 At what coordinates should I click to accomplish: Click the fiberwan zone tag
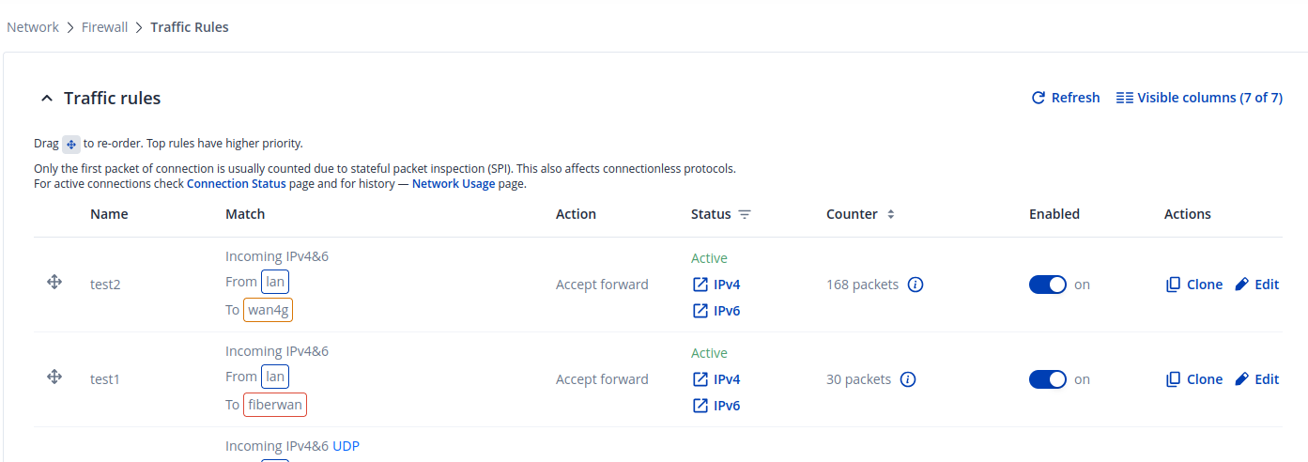click(275, 405)
